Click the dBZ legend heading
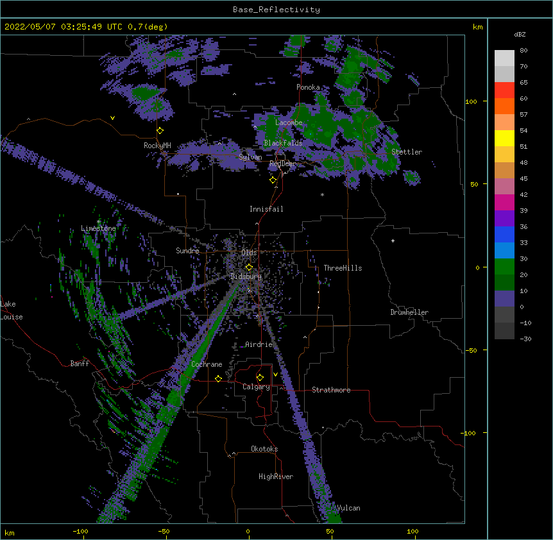This screenshot has height=540, width=553. [x=520, y=34]
